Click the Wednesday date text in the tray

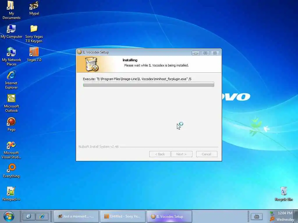(285, 220)
